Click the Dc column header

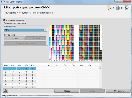(x=65, y=65)
